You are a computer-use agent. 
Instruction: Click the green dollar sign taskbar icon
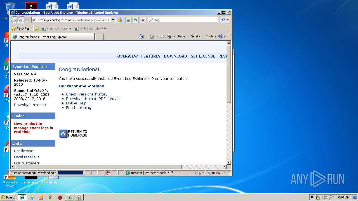point(69,197)
